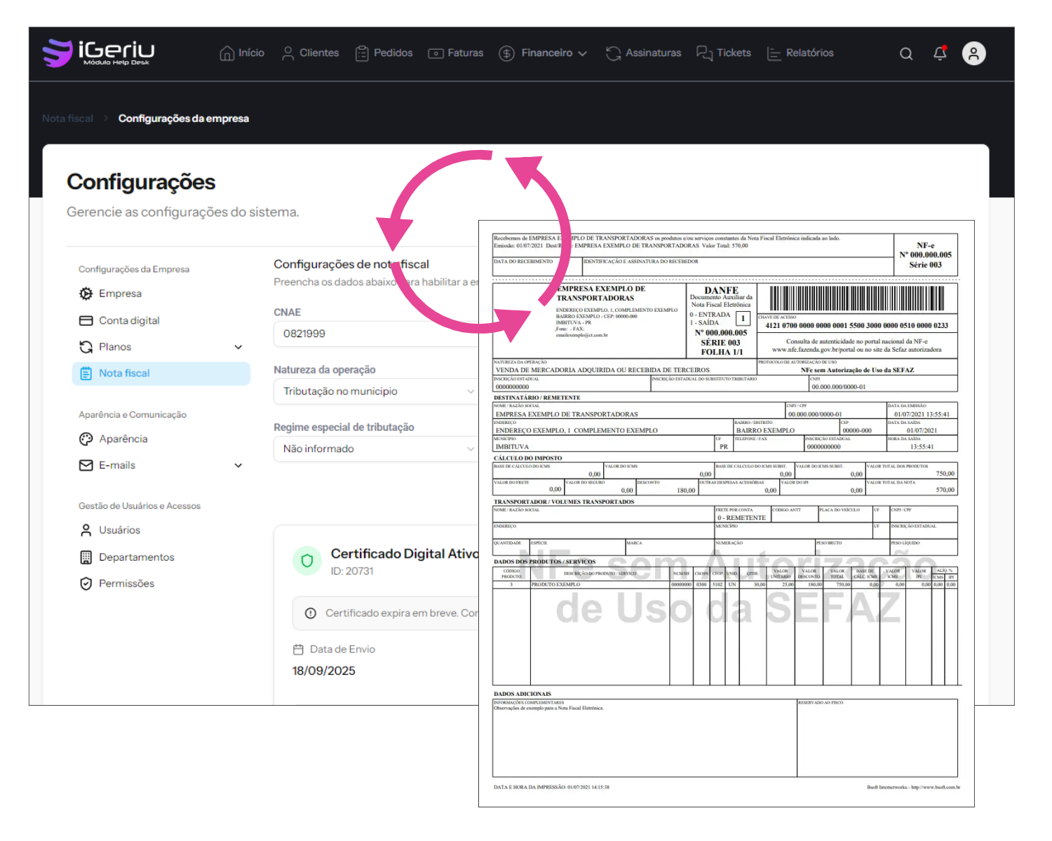Click the Conta digital card icon
1052x841 pixels.
coord(86,320)
